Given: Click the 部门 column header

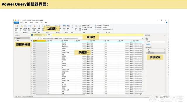Looking at the screenshot, I should tap(54, 41).
